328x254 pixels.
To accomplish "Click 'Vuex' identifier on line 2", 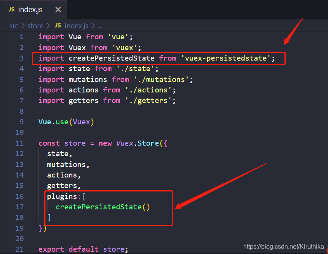I will click(x=77, y=48).
